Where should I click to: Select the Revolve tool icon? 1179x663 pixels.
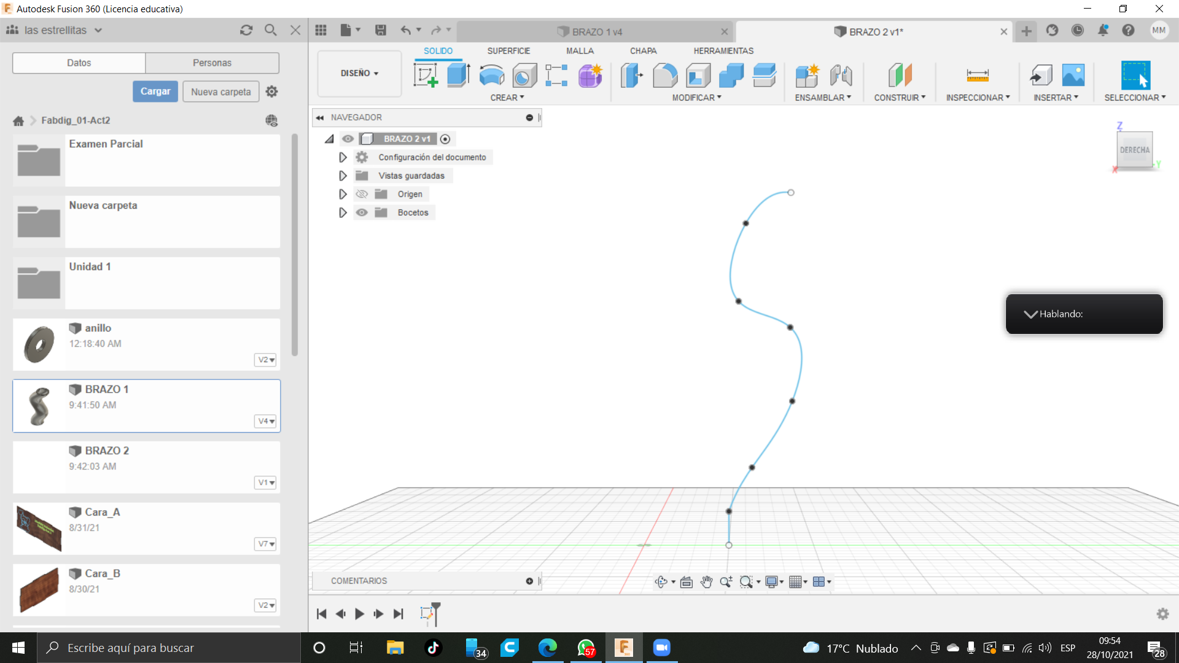[x=491, y=76]
